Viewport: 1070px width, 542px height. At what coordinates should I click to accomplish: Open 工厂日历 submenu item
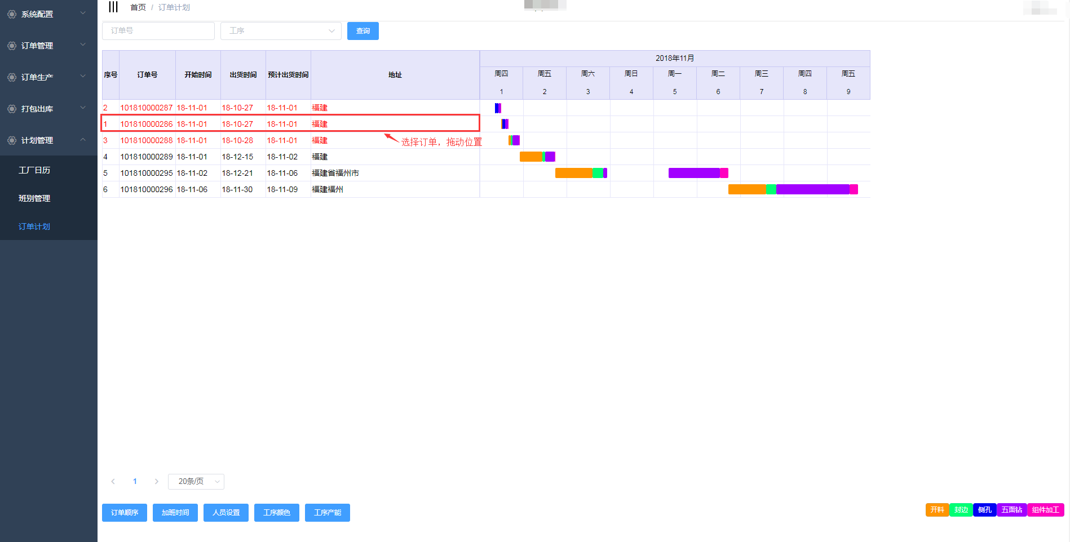(34, 170)
